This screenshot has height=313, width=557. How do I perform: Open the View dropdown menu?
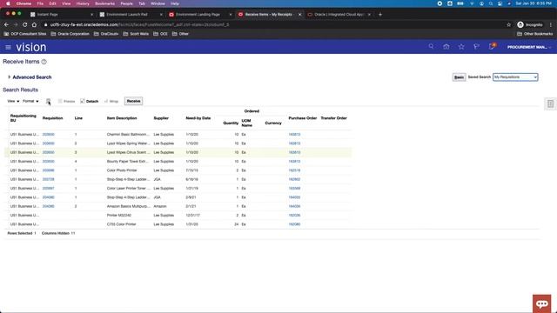tap(14, 101)
